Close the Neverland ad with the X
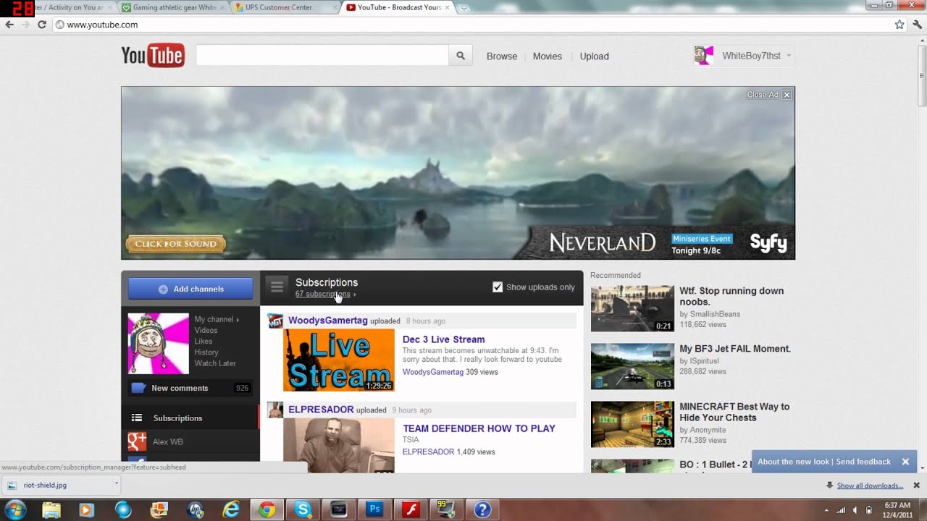Image resolution: width=927 pixels, height=521 pixels. pyautogui.click(x=787, y=95)
